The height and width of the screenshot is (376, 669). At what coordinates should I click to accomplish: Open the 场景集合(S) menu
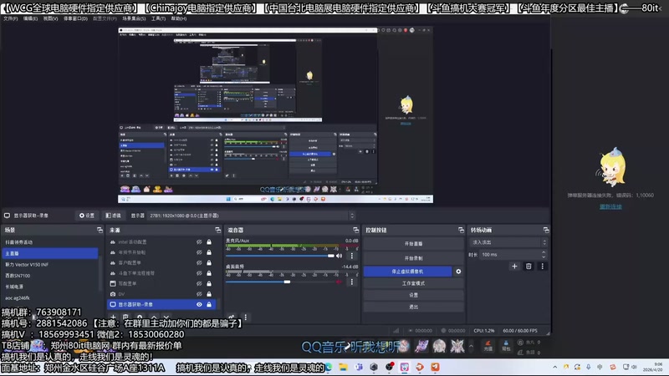click(134, 18)
